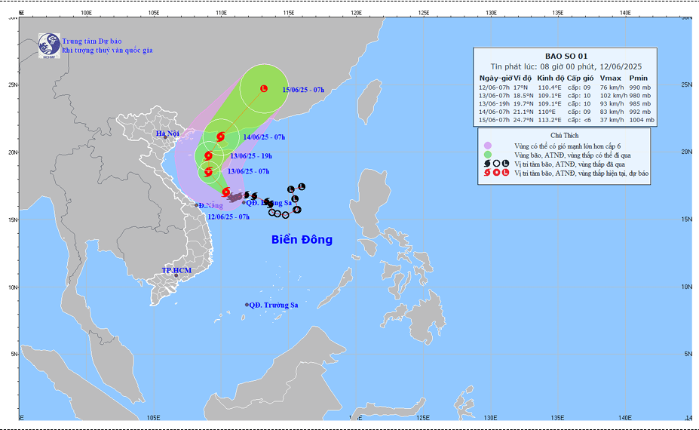Click the red storm symbol in the legend
The image size is (699, 430).
(x=488, y=173)
